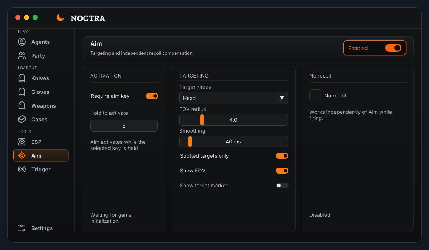Enable Show target marker switch
Viewport: 429px width, 250px height.
pos(282,186)
